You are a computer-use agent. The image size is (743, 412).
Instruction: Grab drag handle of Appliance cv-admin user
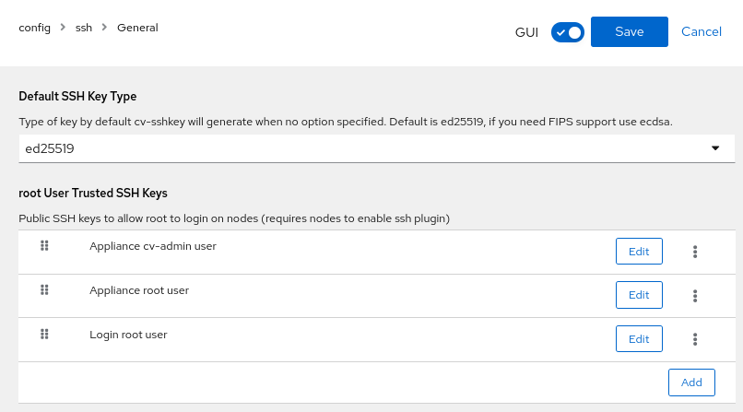coord(44,246)
